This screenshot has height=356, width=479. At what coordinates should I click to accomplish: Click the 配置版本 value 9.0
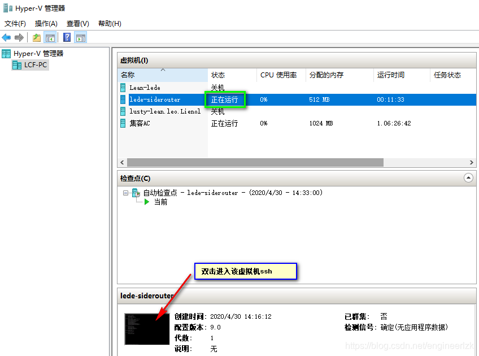click(215, 327)
